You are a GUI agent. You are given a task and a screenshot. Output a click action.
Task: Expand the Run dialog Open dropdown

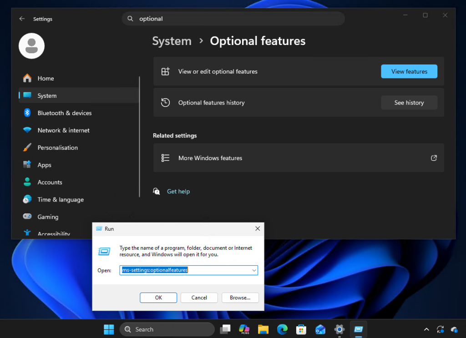click(254, 270)
